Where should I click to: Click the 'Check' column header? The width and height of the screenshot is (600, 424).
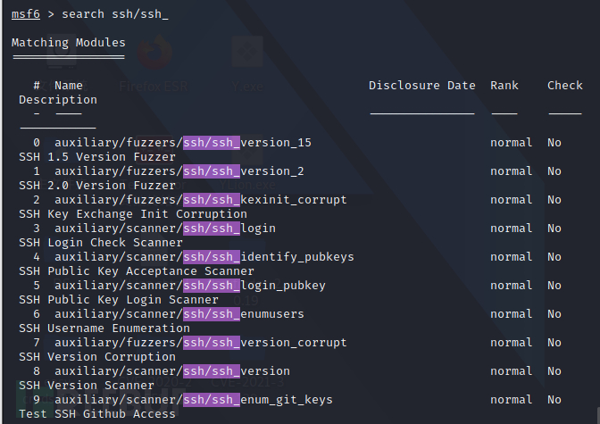[565, 86]
